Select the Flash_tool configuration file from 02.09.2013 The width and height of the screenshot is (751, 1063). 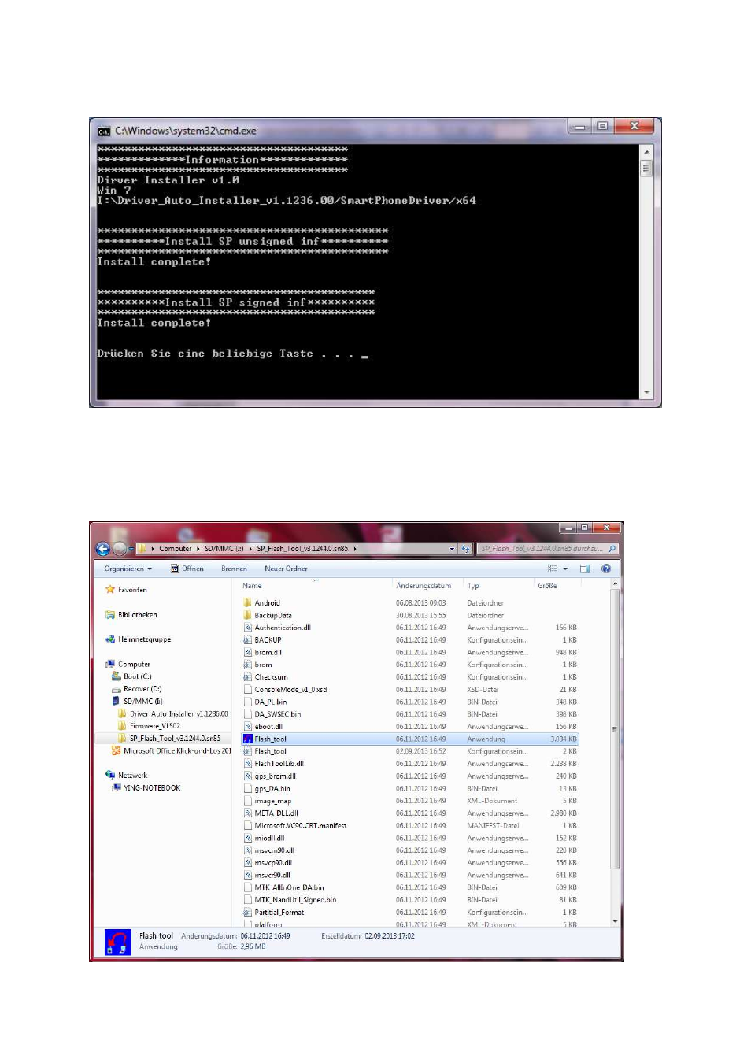270,751
